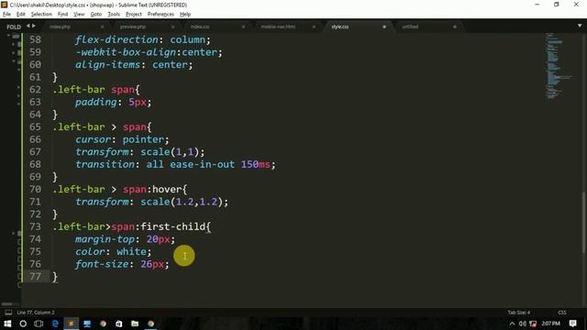Click the unsaved dot on style.css tab
Image resolution: width=587 pixels, height=330 pixels.
click(x=384, y=27)
